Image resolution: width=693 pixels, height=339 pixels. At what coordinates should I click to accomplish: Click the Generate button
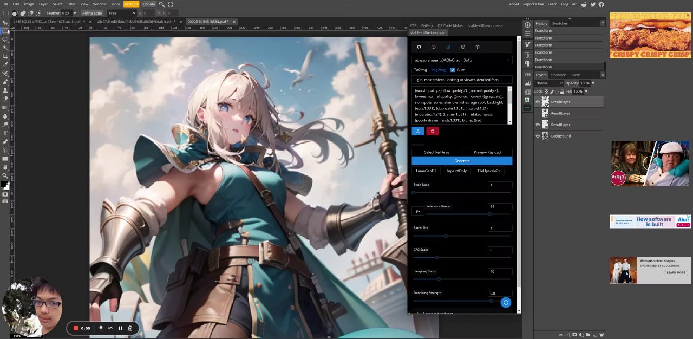click(x=462, y=161)
